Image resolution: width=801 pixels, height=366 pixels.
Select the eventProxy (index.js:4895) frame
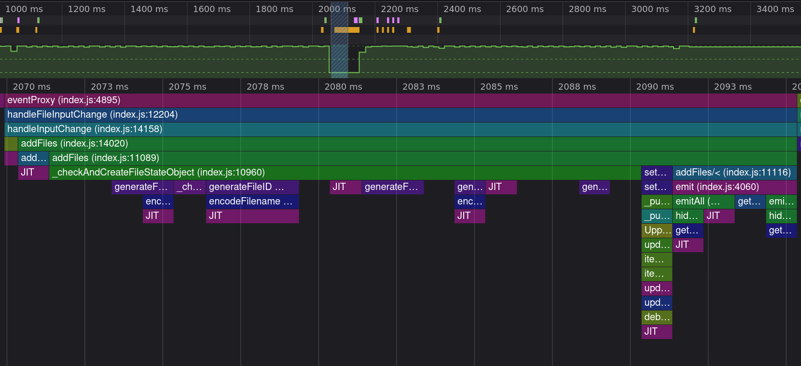400,100
